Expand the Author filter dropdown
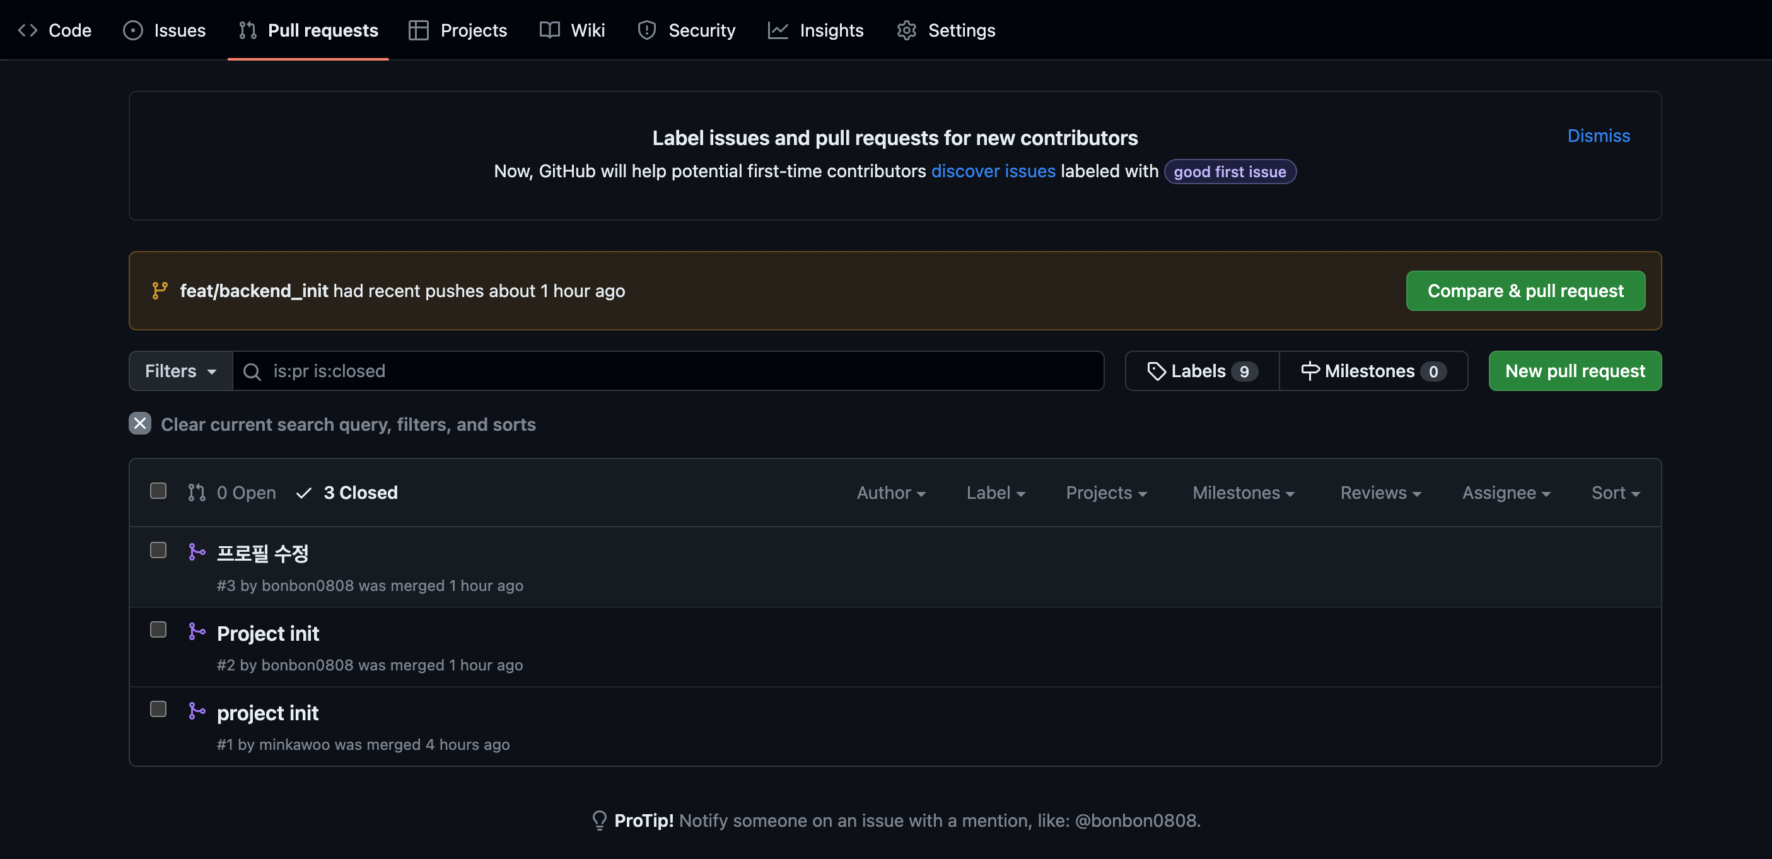This screenshot has height=859, width=1772. [890, 493]
